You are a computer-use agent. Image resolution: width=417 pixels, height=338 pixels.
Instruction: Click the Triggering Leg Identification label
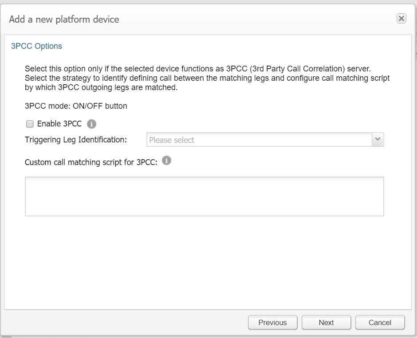[76, 140]
